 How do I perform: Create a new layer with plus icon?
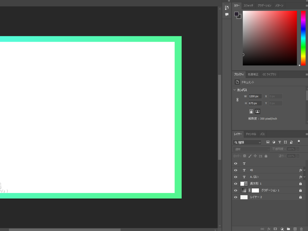tap(295, 229)
